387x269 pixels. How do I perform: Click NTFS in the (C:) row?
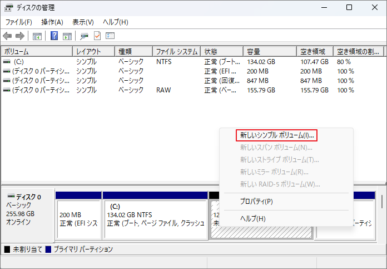(164, 62)
